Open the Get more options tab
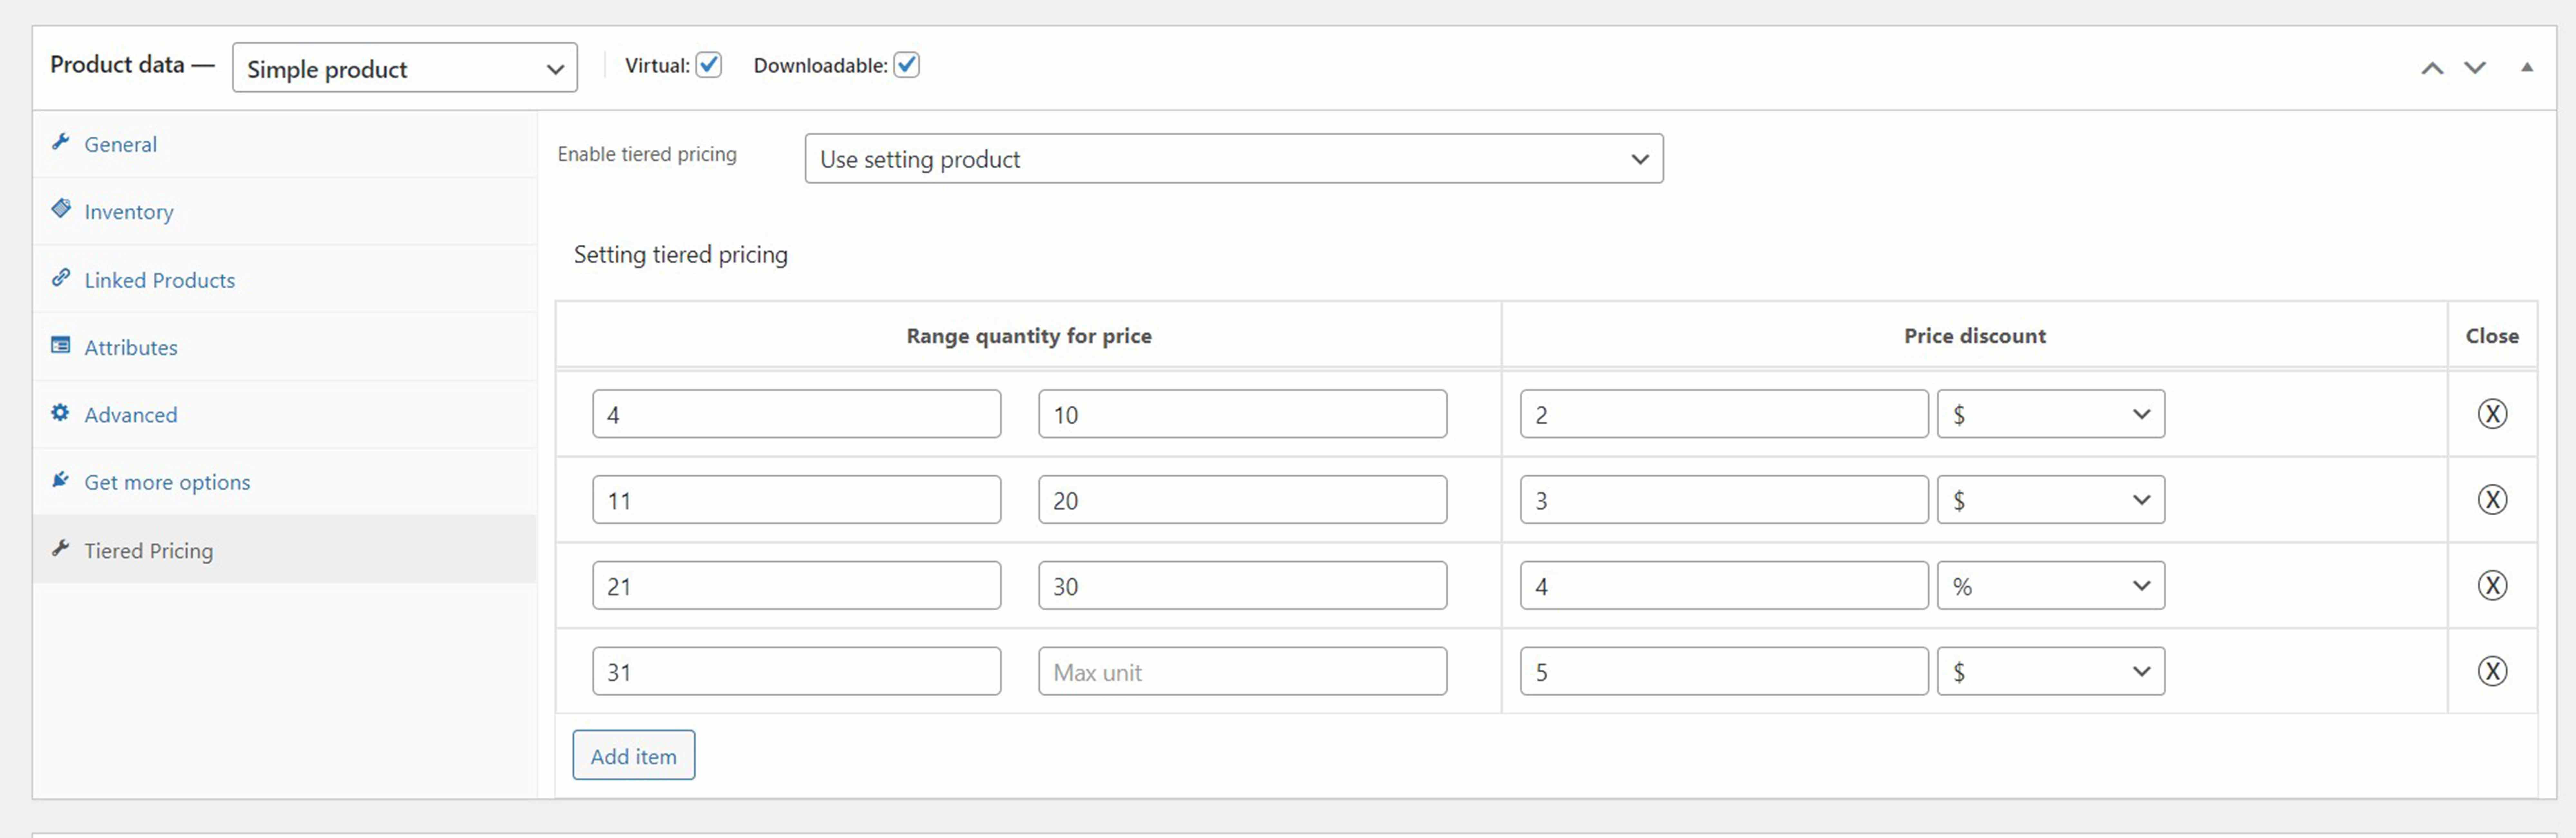The image size is (2576, 838). tap(285, 482)
